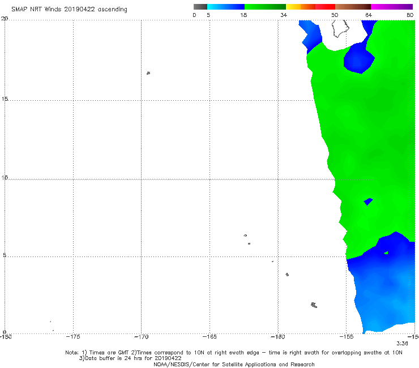Click 'NOAA/NESDIS/Center for Satellite Applications and Research' credit
Screen dimensions: 419x368
click(x=234, y=364)
